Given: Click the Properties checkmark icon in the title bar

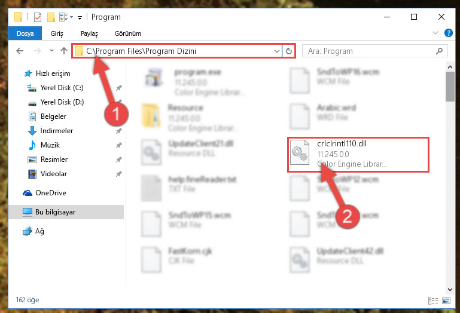Looking at the screenshot, I should (38, 17).
